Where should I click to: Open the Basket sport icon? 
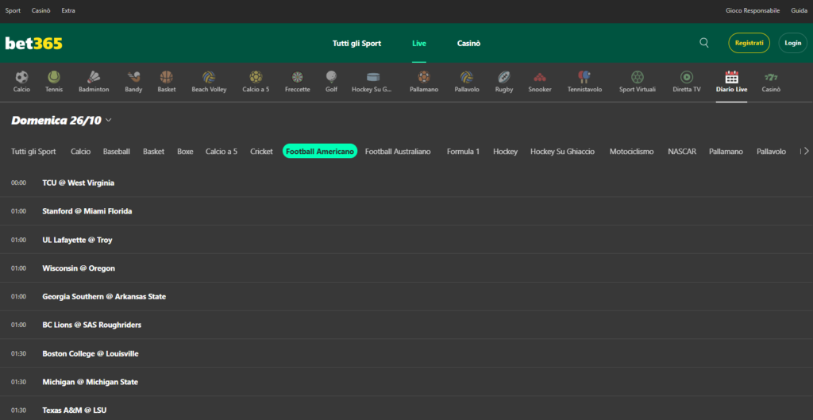click(166, 78)
